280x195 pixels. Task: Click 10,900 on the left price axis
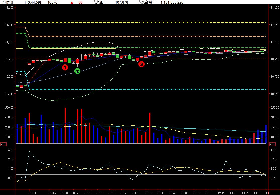point(9,76)
